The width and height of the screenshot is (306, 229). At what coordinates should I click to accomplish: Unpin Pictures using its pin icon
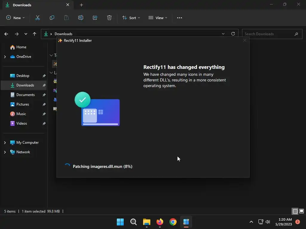[44, 104]
